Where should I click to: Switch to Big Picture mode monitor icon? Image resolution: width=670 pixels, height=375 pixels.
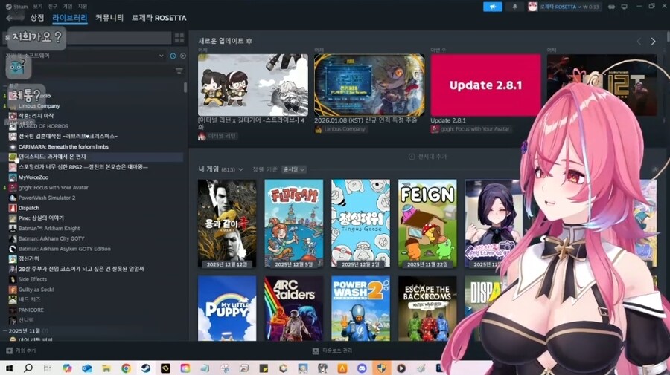[x=625, y=7]
